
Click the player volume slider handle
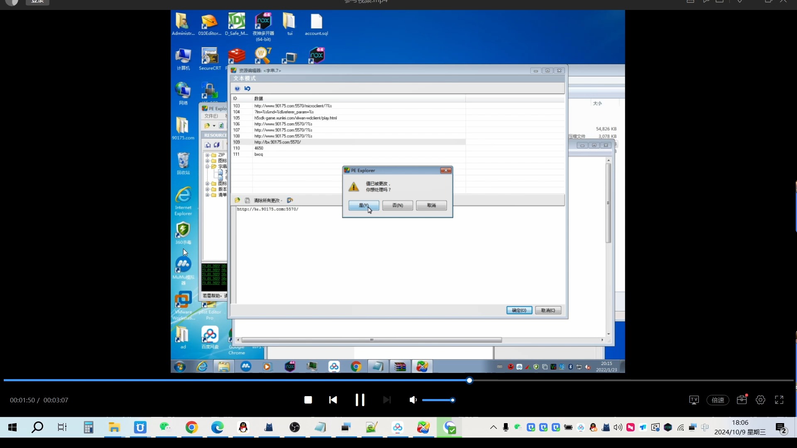point(452,400)
